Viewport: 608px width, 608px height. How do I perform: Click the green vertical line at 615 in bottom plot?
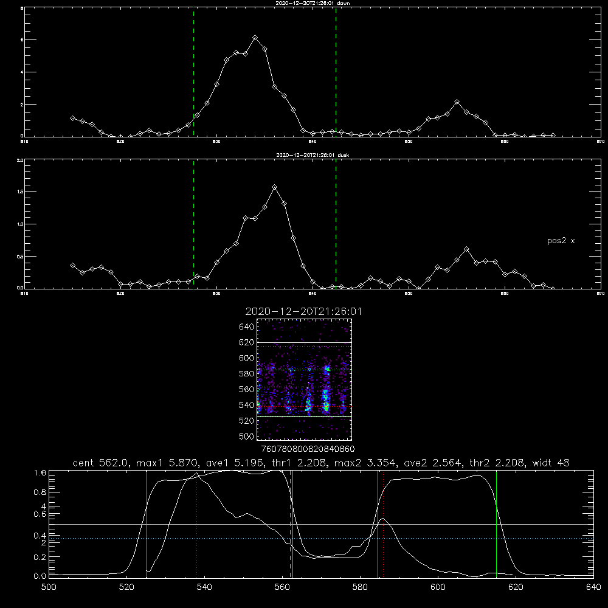tap(496, 524)
